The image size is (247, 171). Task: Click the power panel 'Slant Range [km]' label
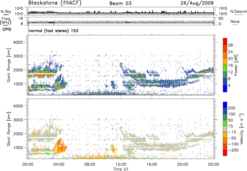pyautogui.click(x=9, y=65)
